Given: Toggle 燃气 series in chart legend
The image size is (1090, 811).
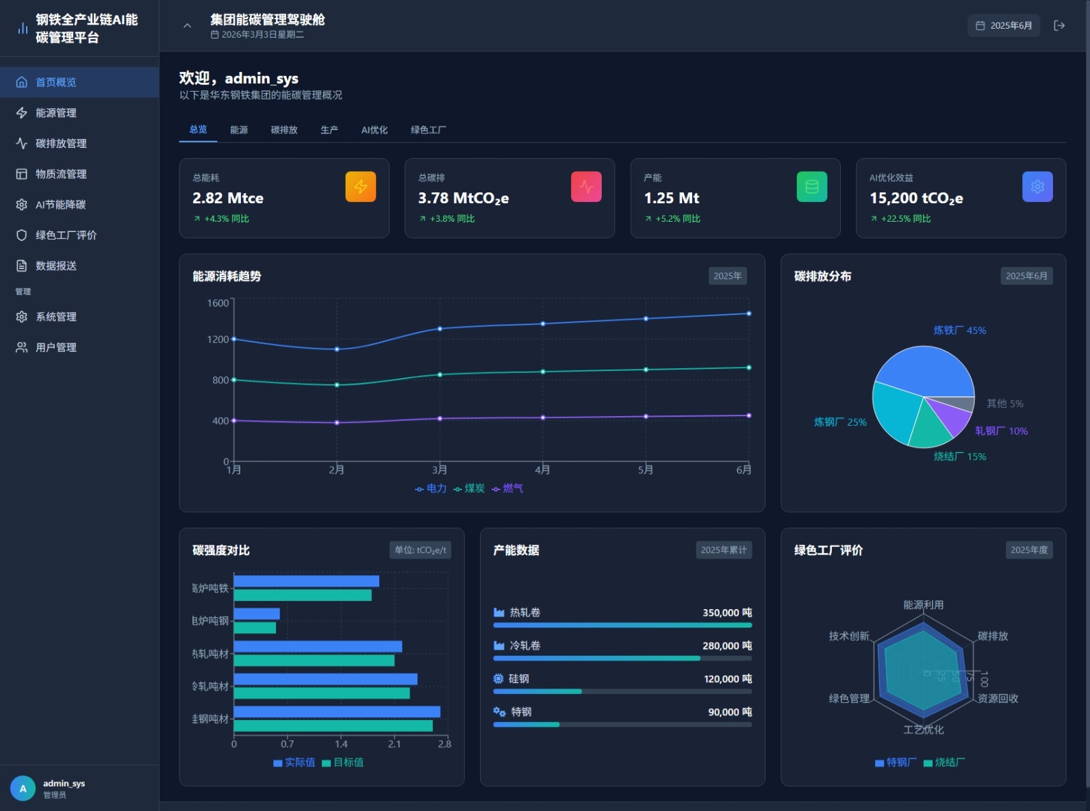Looking at the screenshot, I should 507,489.
